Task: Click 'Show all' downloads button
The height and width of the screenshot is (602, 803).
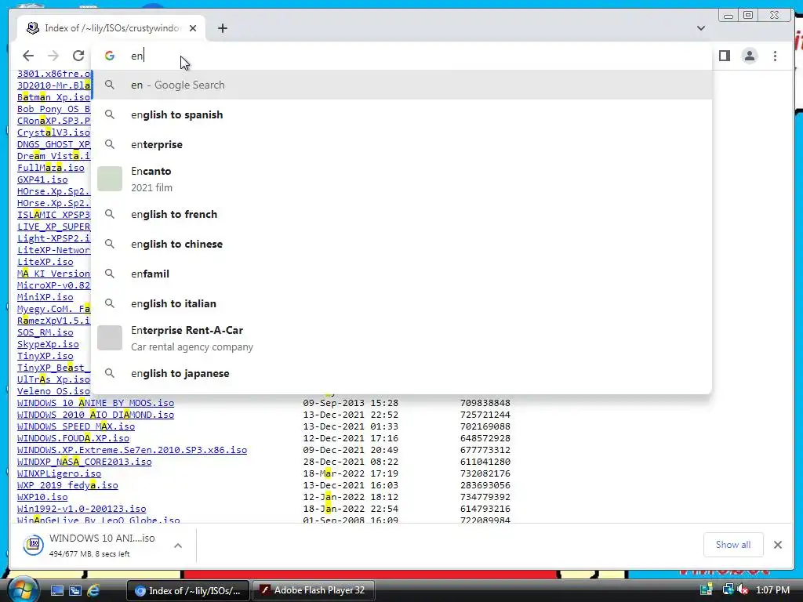Action: (x=733, y=545)
